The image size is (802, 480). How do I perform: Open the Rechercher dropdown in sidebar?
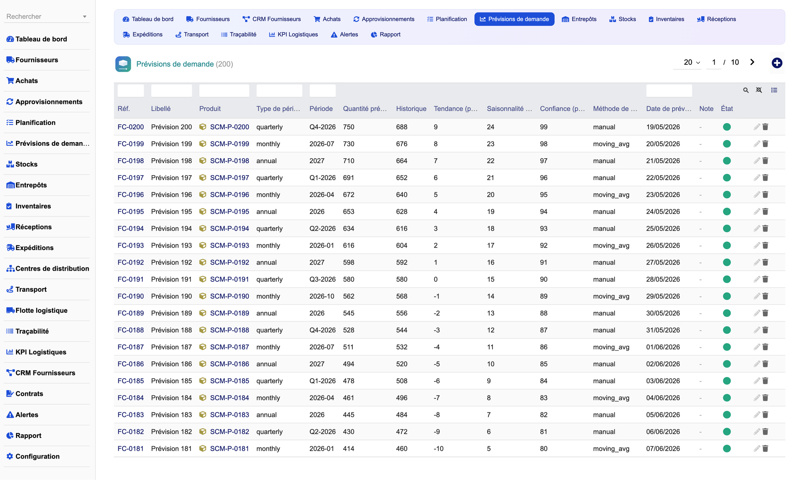click(x=47, y=16)
